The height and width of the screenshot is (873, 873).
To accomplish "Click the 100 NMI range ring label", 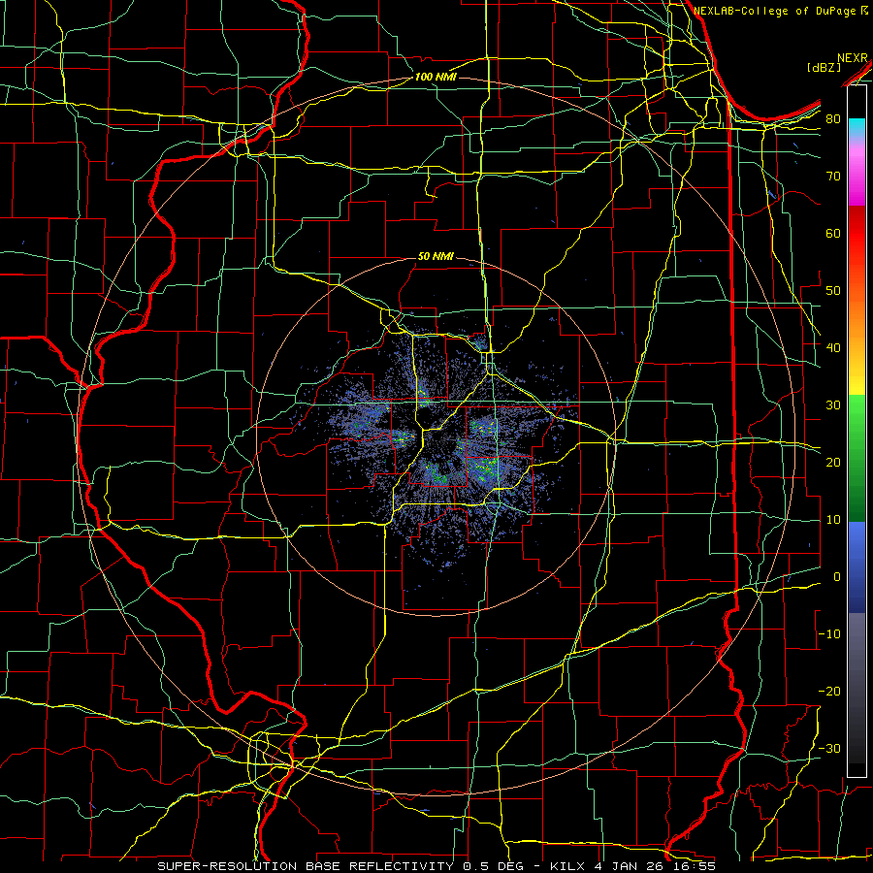I will [436, 77].
